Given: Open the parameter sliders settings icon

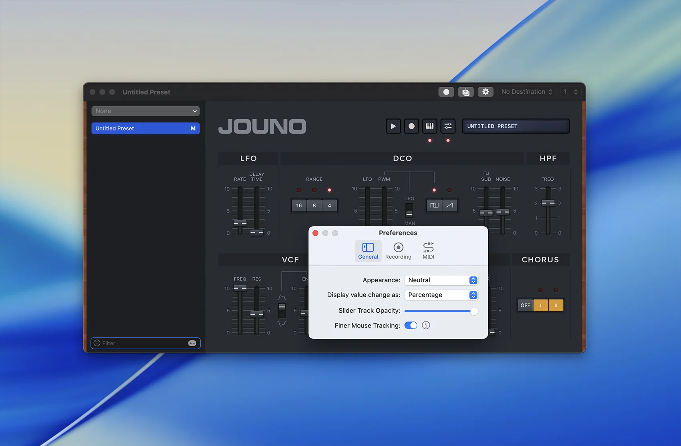Looking at the screenshot, I should [448, 126].
